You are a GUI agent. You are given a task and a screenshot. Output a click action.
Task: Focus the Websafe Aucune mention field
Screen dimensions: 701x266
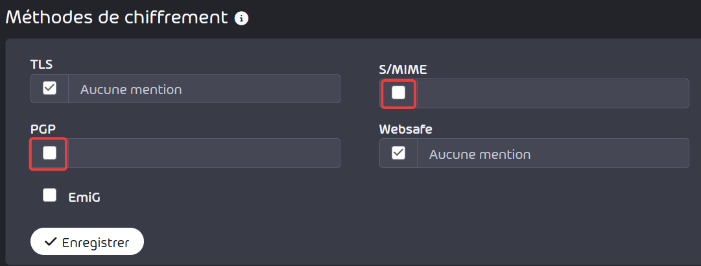tap(553, 153)
